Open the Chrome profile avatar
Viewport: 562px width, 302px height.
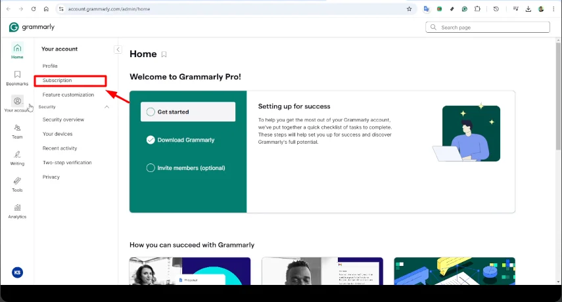[x=541, y=9]
